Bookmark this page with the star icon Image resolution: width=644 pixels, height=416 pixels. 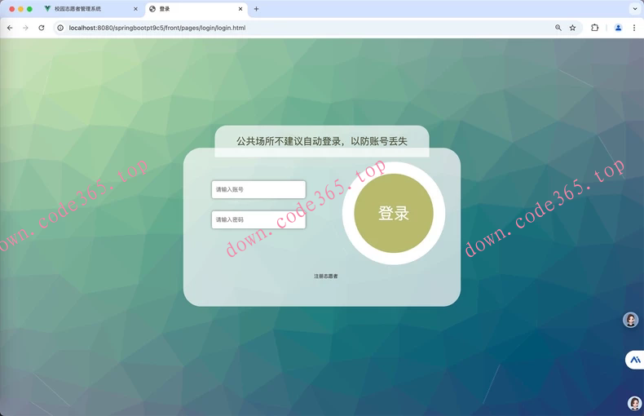(572, 28)
